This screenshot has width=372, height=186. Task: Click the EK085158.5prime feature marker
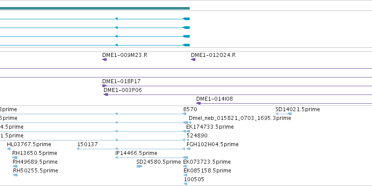185,175
